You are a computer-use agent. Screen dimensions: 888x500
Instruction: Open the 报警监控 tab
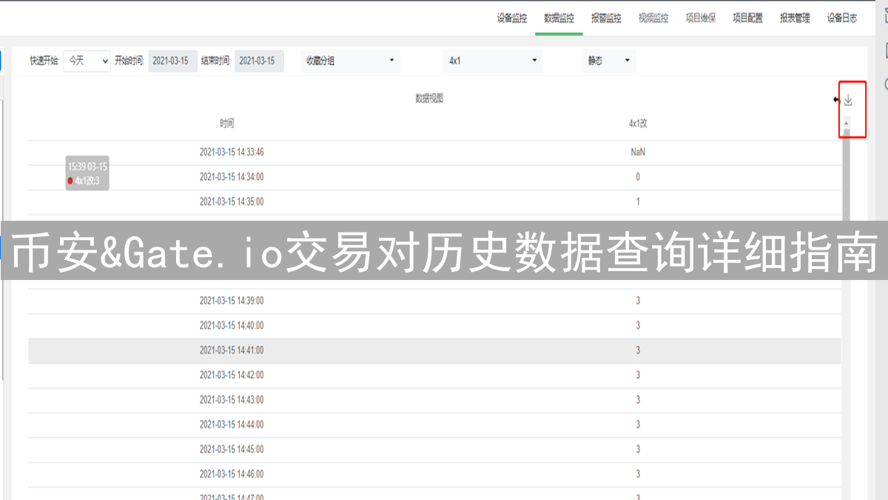606,19
